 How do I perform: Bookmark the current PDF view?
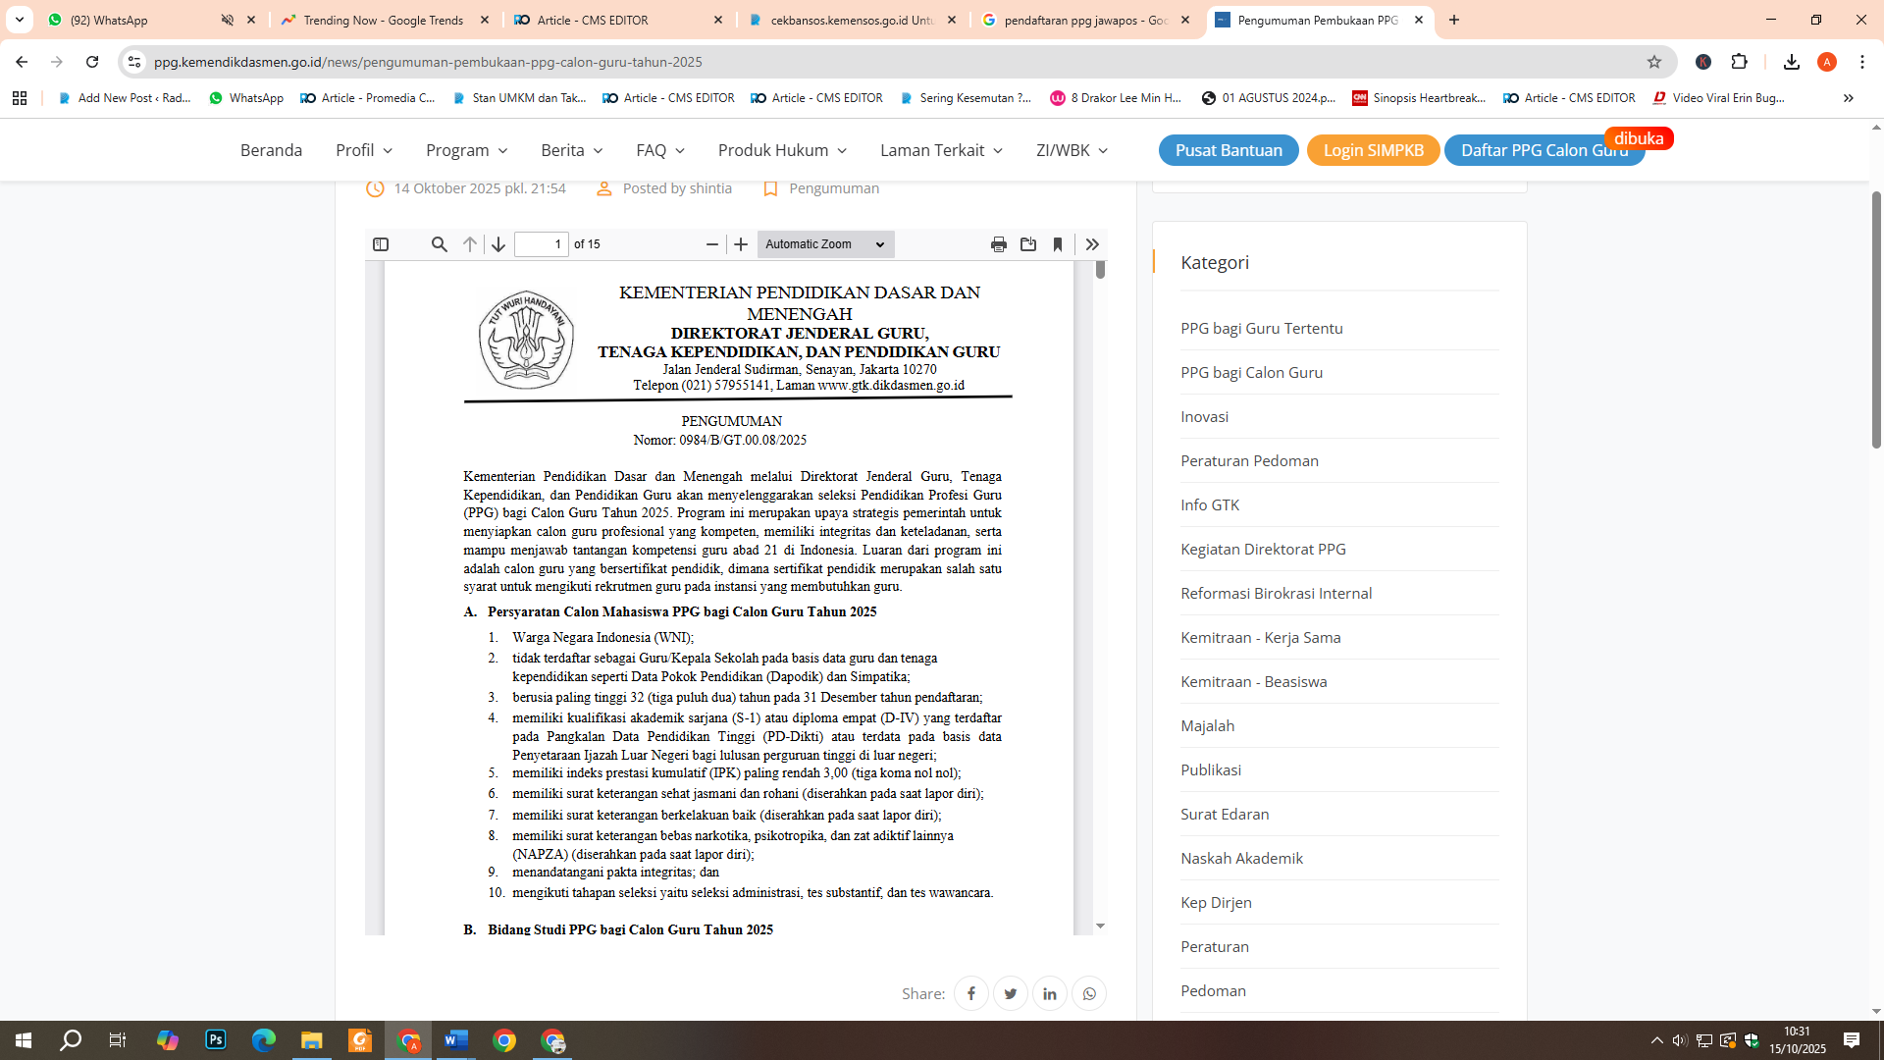(x=1059, y=244)
